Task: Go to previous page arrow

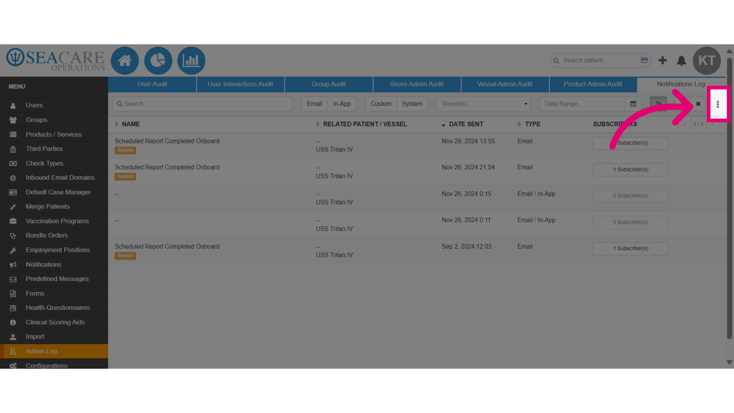Action: (x=685, y=124)
